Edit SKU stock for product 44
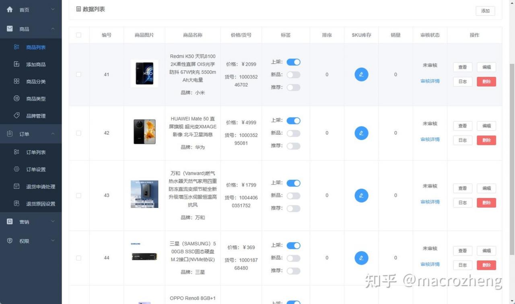 pyautogui.click(x=361, y=258)
